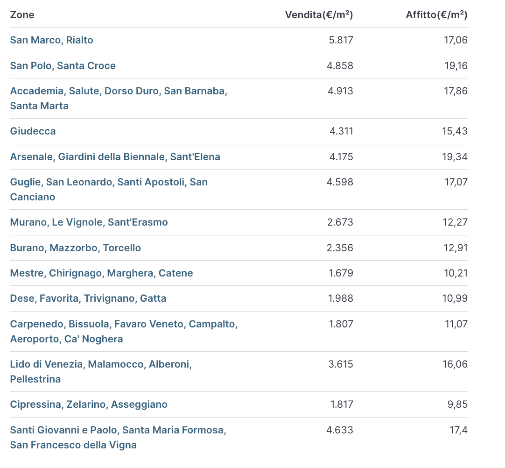Open Cipressina, Zelarino, Asseggiano link
The height and width of the screenshot is (468, 505).
coord(89,404)
